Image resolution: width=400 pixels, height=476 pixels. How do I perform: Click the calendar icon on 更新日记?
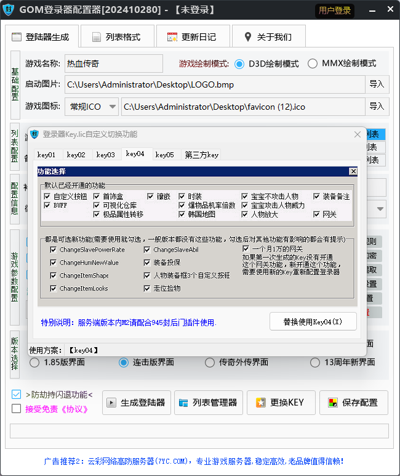[x=172, y=37]
